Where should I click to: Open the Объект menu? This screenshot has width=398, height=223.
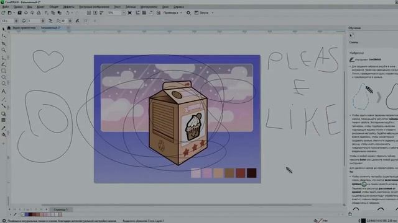click(54, 7)
